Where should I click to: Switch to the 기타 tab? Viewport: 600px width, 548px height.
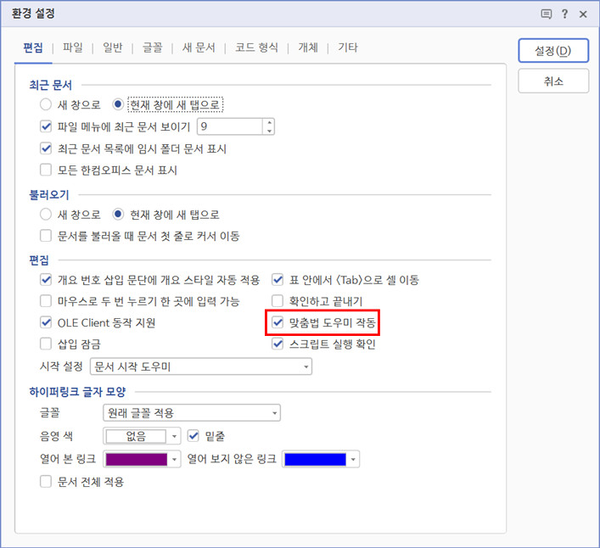[347, 48]
